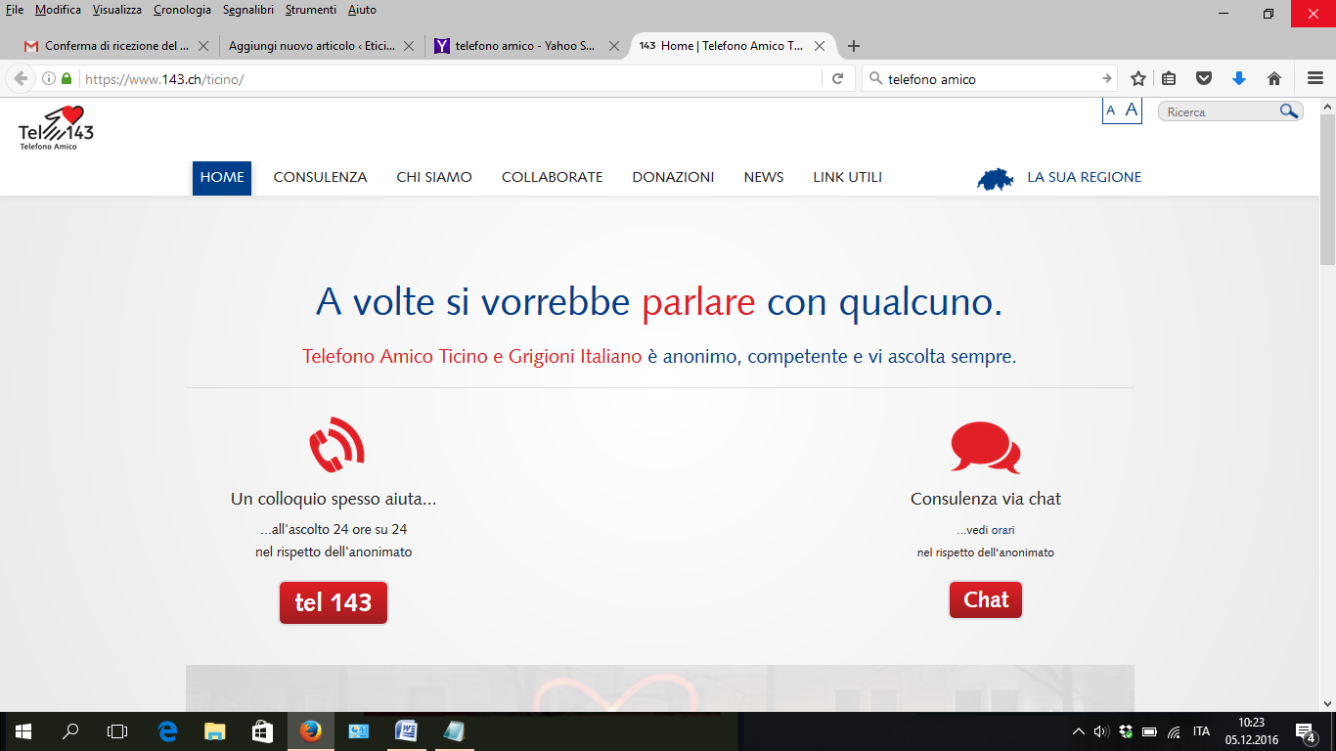Click the red chat bubbles icon
1336x751 pixels.
985,448
